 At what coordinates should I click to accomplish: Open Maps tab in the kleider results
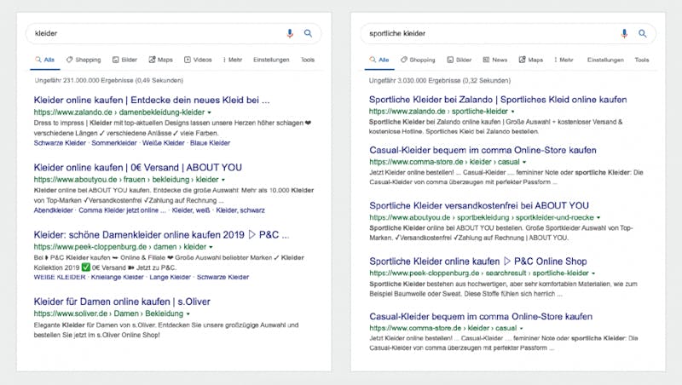(x=161, y=60)
